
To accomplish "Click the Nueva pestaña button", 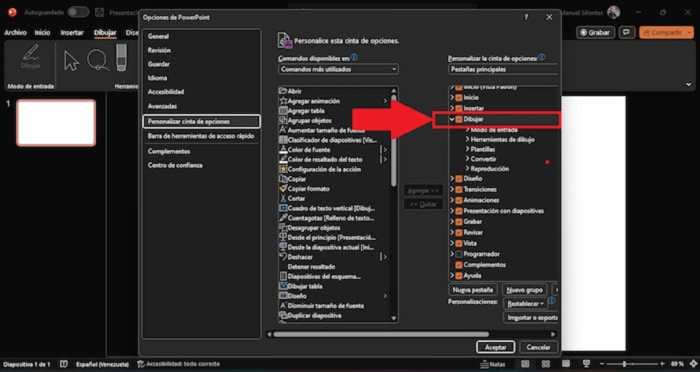I will click(x=473, y=290).
